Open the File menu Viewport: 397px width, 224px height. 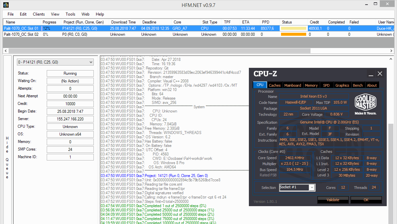pyautogui.click(x=11, y=14)
